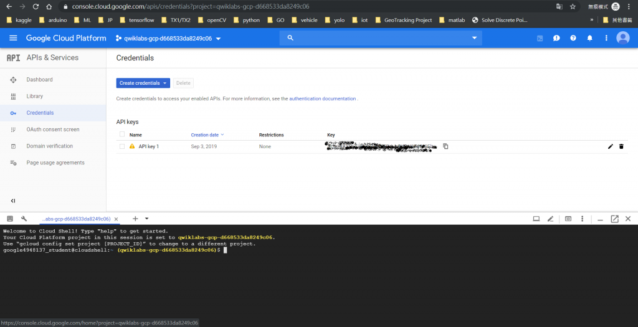Click the Restrictions column header
Screen dimensions: 638x327
272,135
